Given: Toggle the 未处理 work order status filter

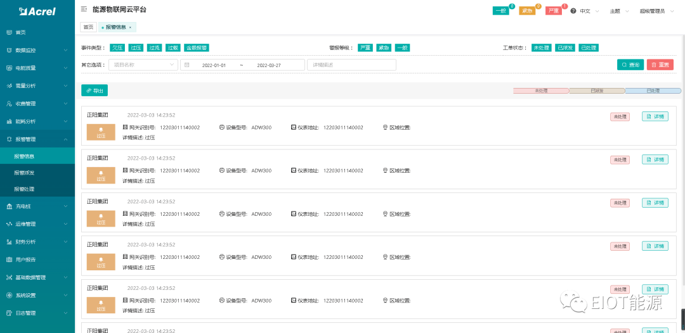Looking at the screenshot, I should pos(541,47).
